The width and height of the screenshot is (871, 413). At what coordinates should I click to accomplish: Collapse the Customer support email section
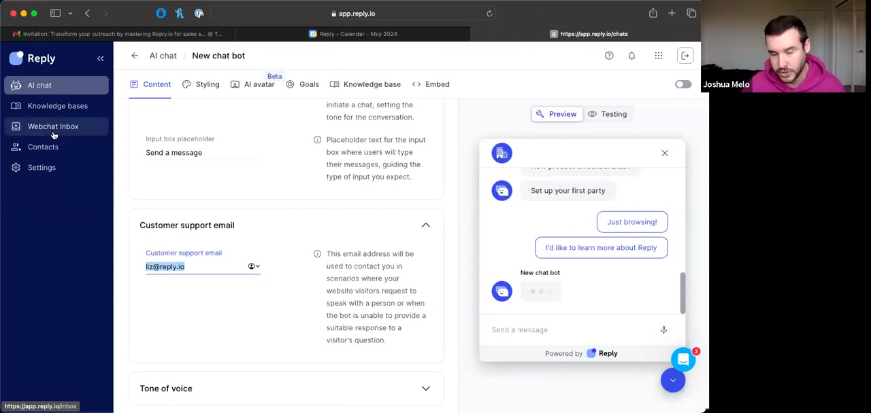pos(426,226)
